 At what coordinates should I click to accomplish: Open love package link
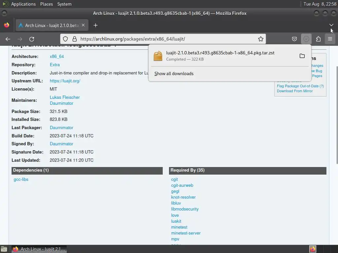pyautogui.click(x=175, y=215)
